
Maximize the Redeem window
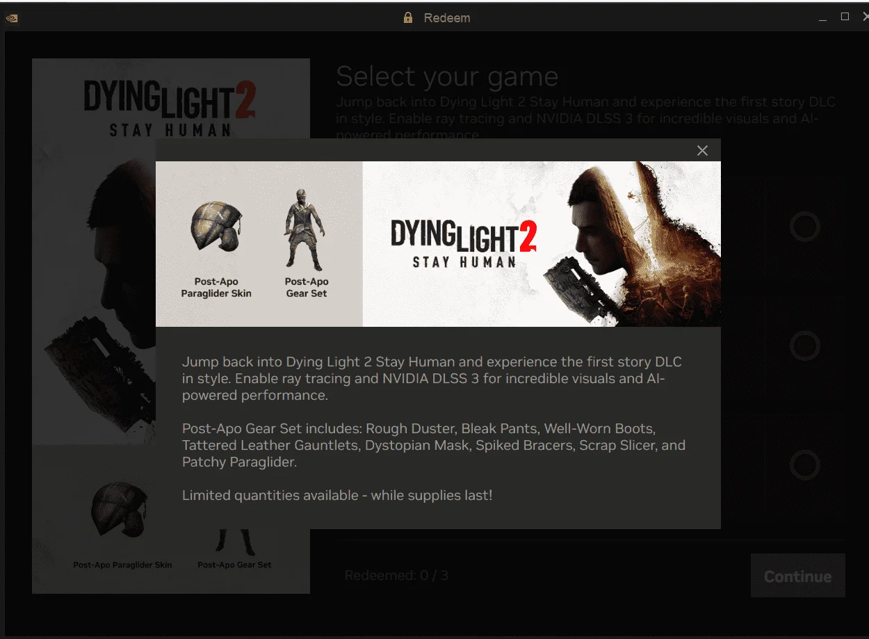(845, 17)
